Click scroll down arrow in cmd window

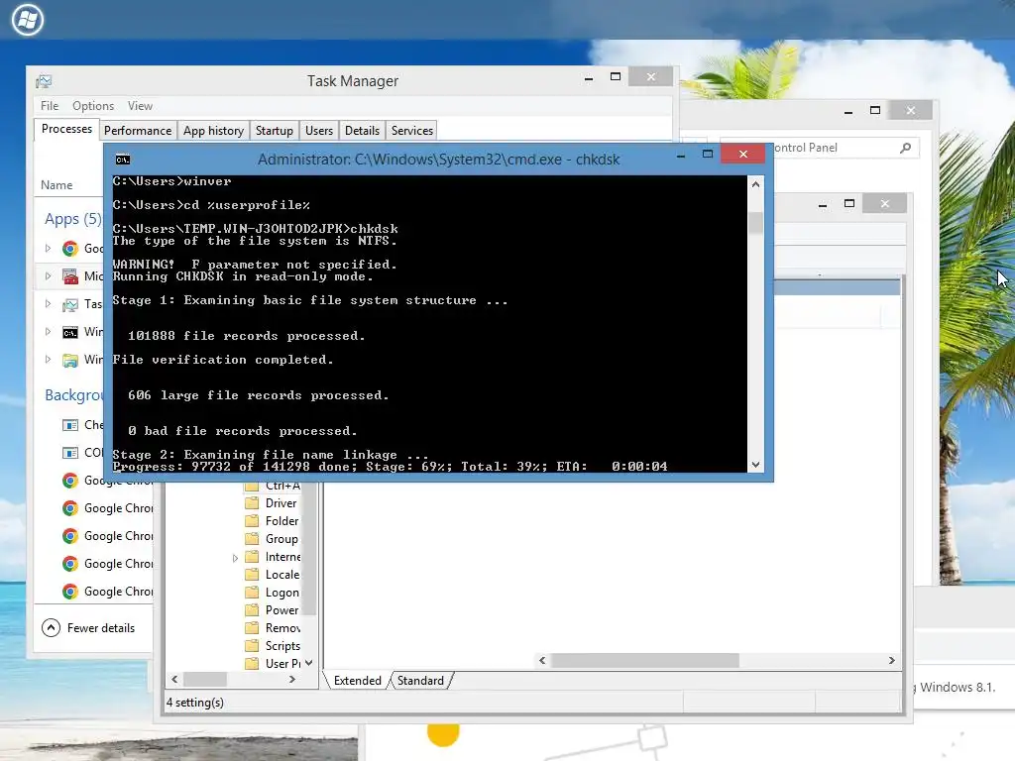tap(755, 465)
